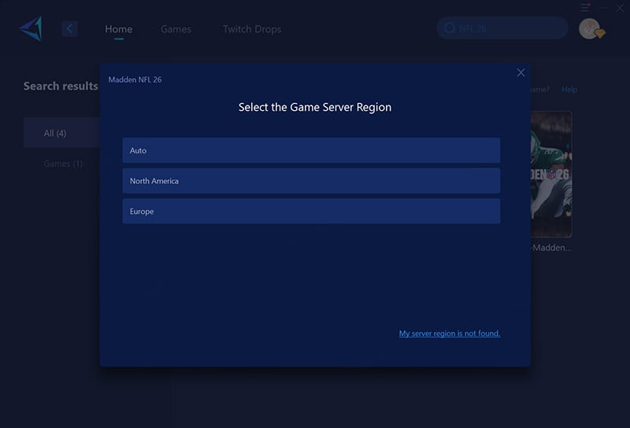
Task: Open the user profile avatar
Action: click(x=589, y=28)
